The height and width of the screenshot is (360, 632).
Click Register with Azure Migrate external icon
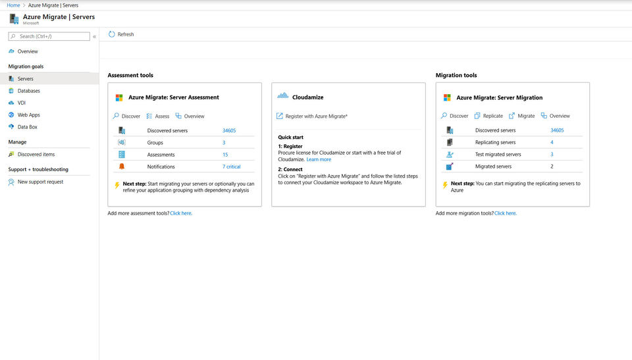tap(280, 116)
